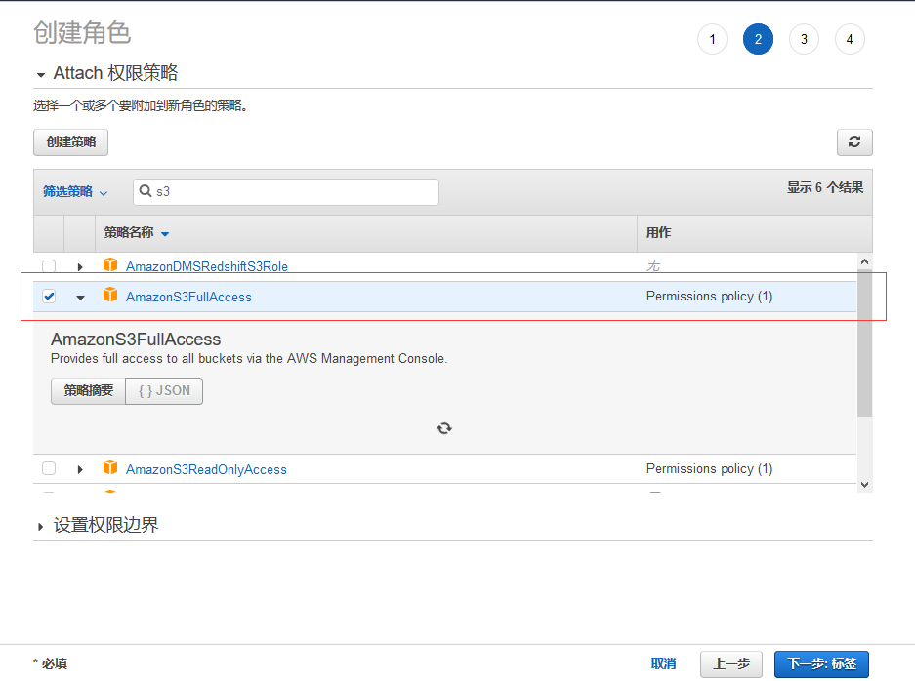The height and width of the screenshot is (681, 915).
Task: Open the AmazonDMSRedshiftS3Role policy link
Action: tap(207, 266)
